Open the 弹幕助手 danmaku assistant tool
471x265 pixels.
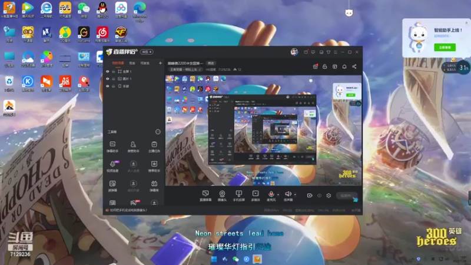tap(112, 147)
